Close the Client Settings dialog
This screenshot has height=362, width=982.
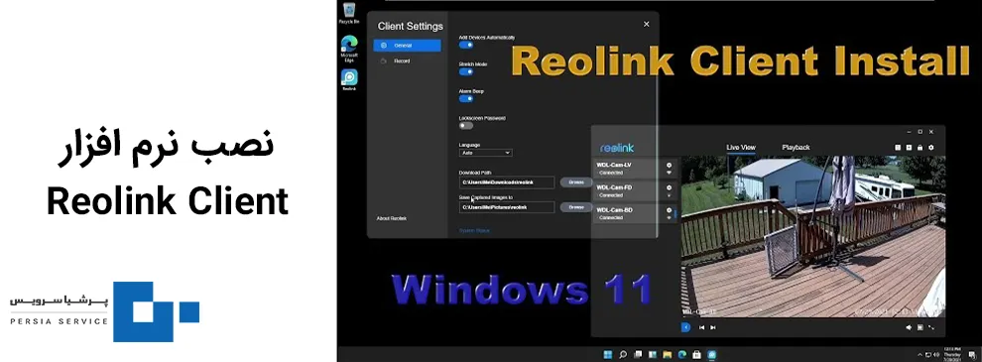647,25
